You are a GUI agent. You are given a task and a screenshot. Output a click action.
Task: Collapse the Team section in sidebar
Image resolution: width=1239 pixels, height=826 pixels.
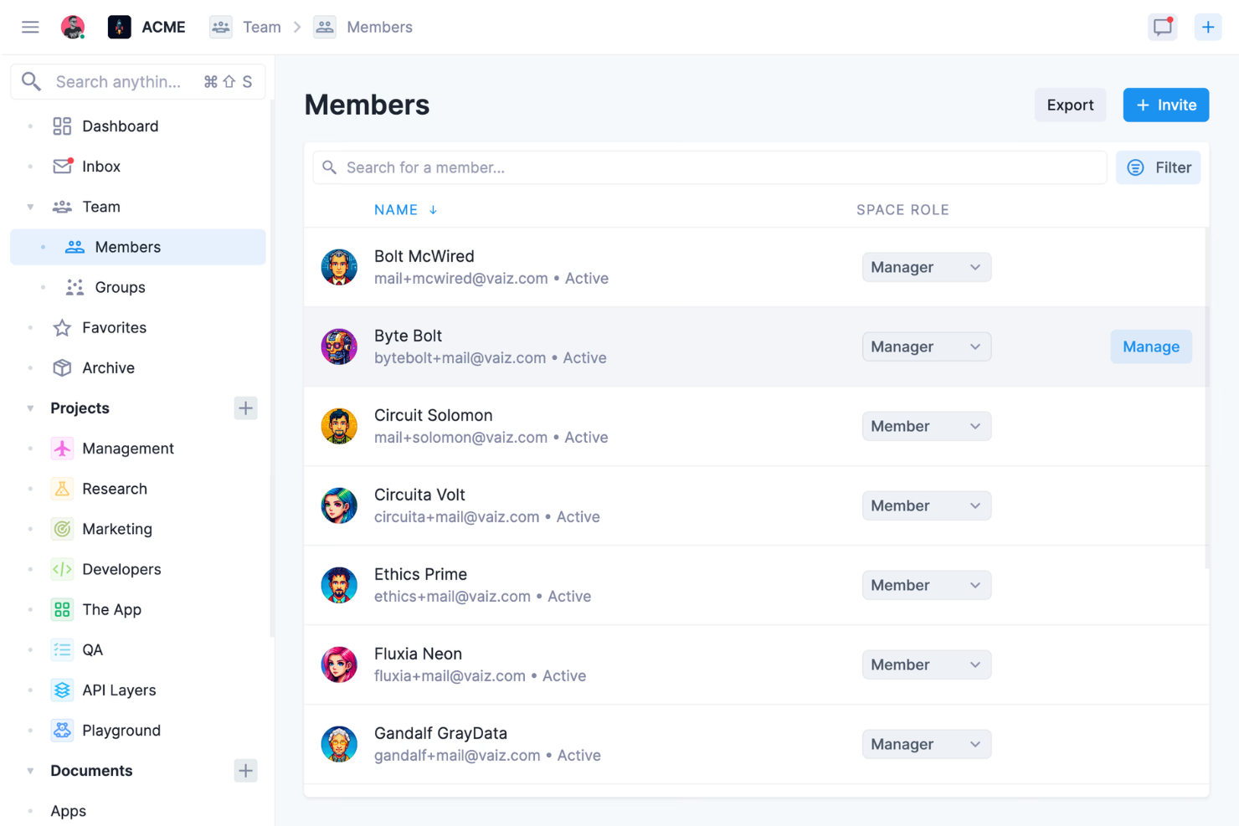tap(30, 206)
